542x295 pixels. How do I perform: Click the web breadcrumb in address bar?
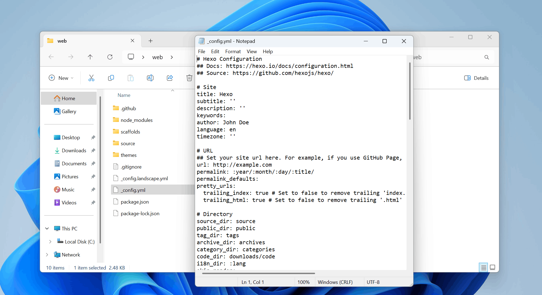pyautogui.click(x=158, y=57)
